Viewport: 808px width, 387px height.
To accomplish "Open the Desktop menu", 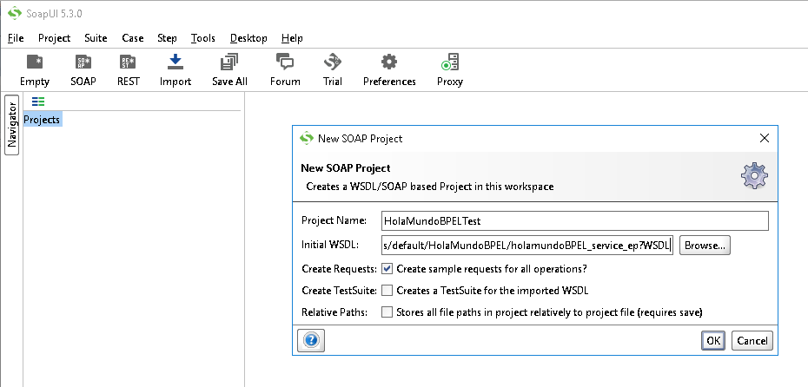I will coord(248,38).
